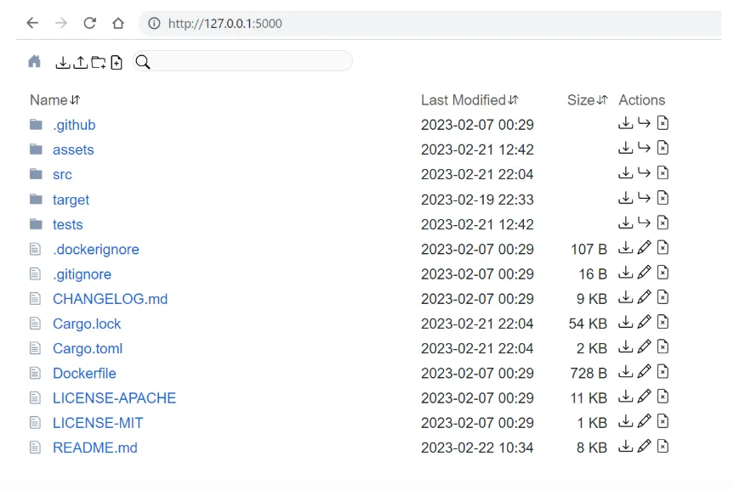Delete the Dockerfile entry

(x=663, y=372)
